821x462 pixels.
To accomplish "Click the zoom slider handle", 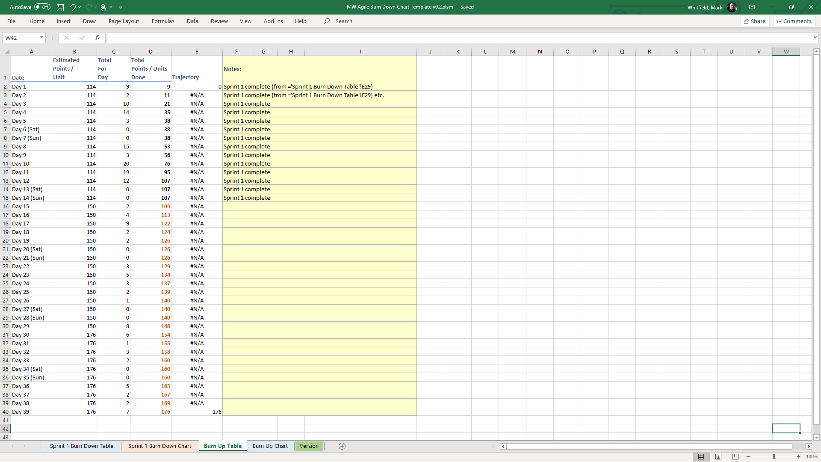I will pos(774,457).
